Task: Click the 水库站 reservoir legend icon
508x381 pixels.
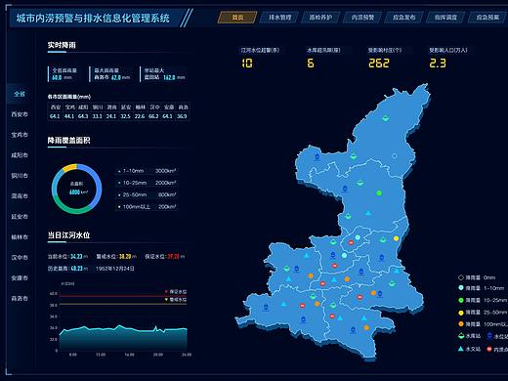Action: tap(461, 336)
